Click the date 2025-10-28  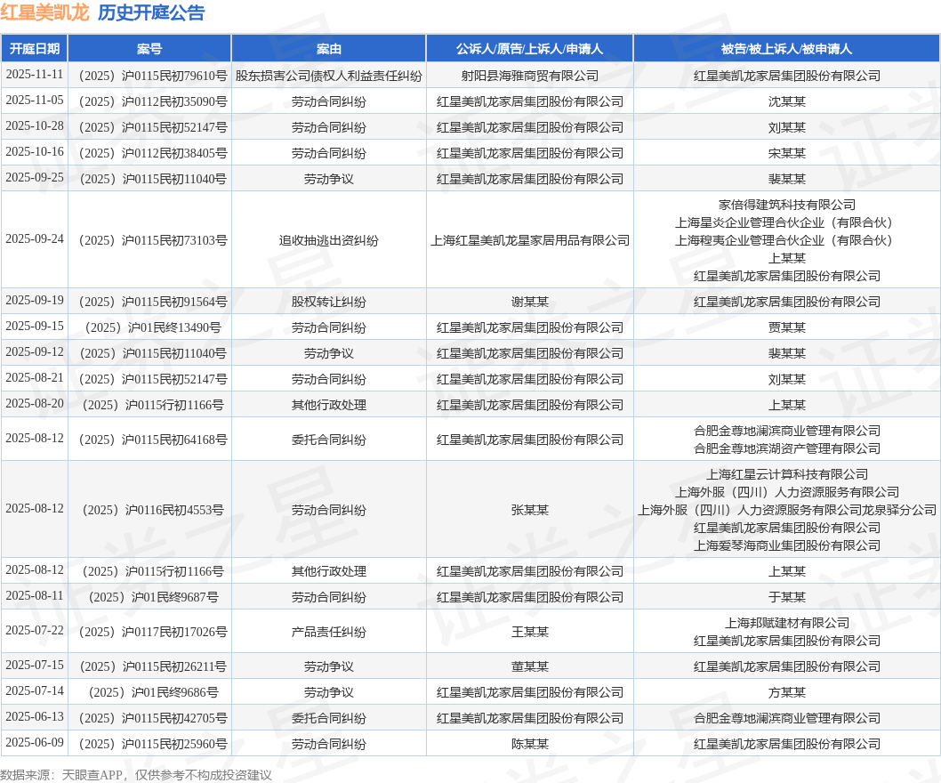click(34, 126)
